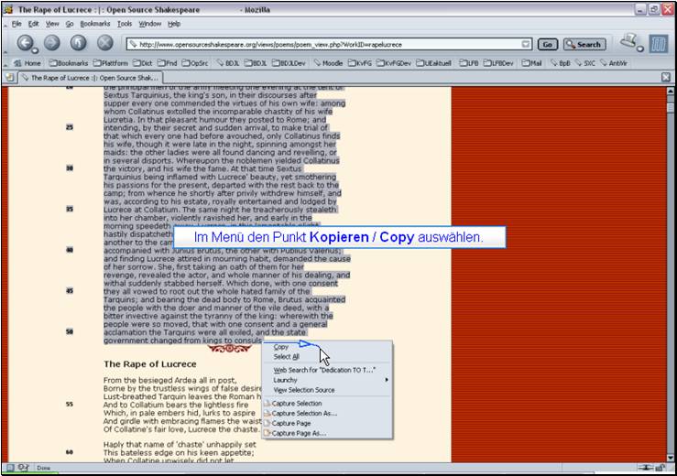Screen dimensions: 677x476
Task: Select Capture Page As... from context menu
Action: 299,433
